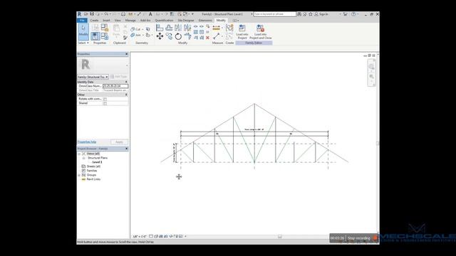Click the Mirror Draw Axis icon
Screen dimensions: 456x256
pos(187,28)
